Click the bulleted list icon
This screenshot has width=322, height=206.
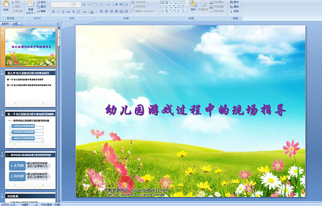coord(102,4)
